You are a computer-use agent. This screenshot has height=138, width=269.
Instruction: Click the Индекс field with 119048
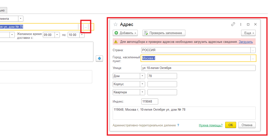pyautogui.click(x=149, y=102)
